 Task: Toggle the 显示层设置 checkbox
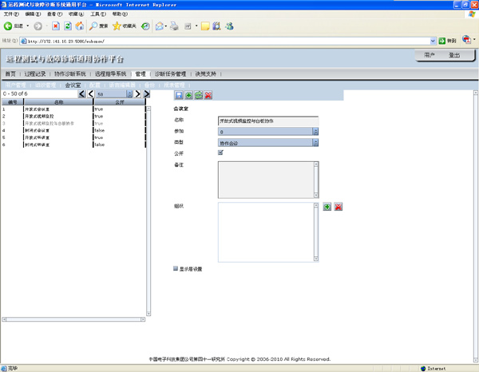tap(176, 268)
